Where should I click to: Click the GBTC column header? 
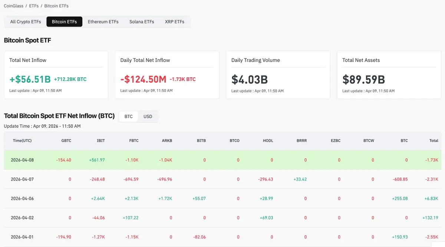point(66,141)
